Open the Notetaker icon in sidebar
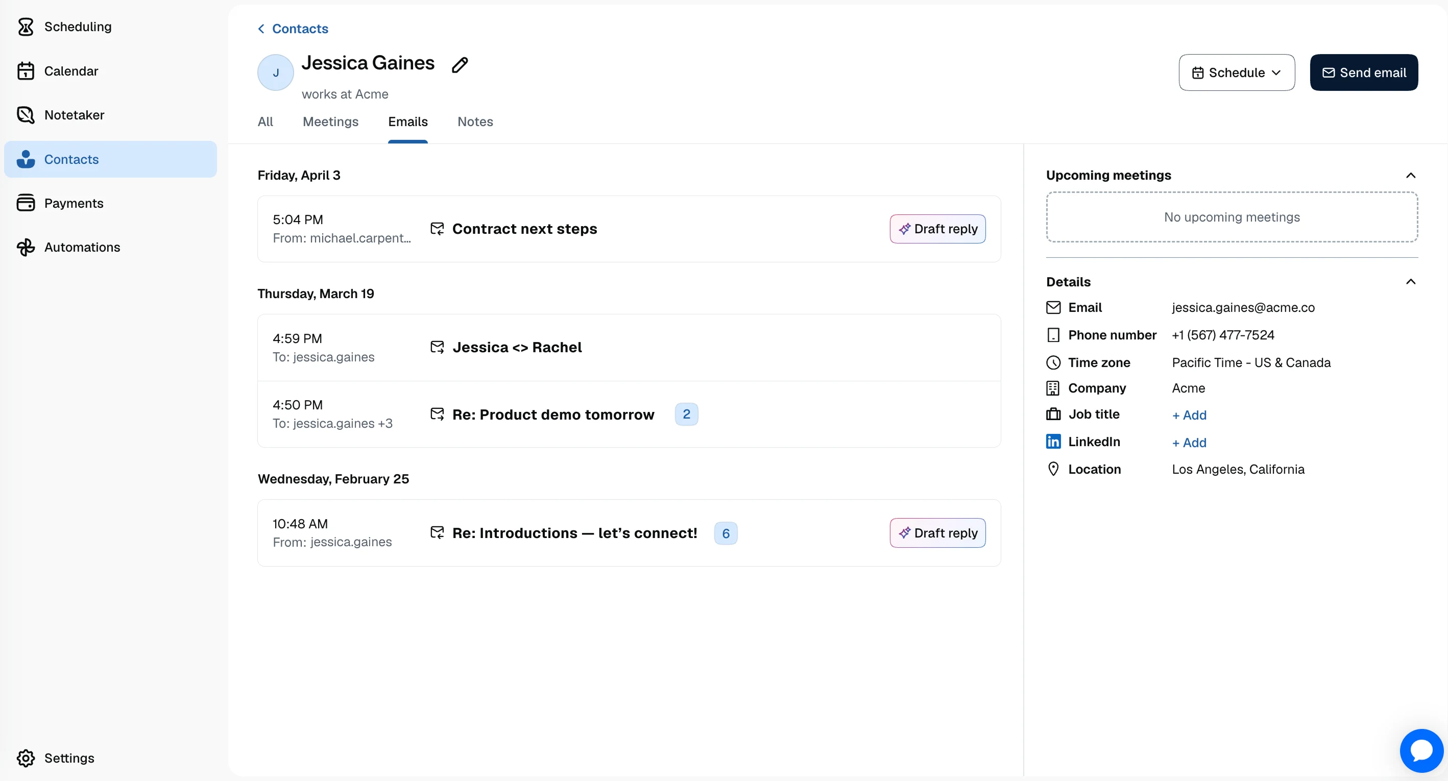1448x781 pixels. click(26, 115)
